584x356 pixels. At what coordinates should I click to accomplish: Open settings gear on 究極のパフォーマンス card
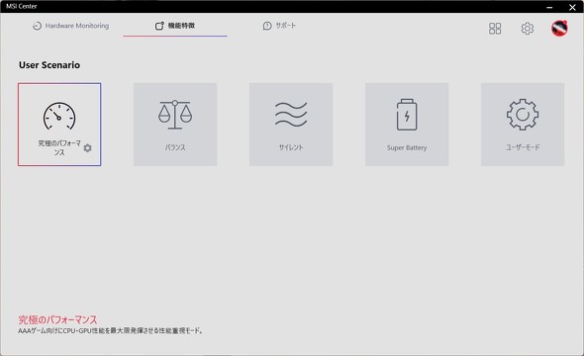pyautogui.click(x=87, y=148)
